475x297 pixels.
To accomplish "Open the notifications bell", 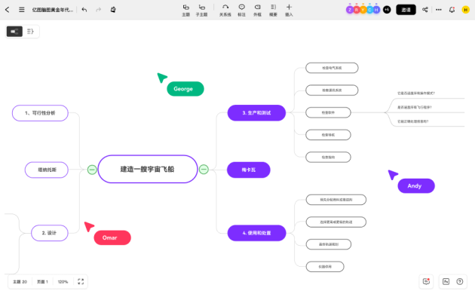I will (452, 10).
